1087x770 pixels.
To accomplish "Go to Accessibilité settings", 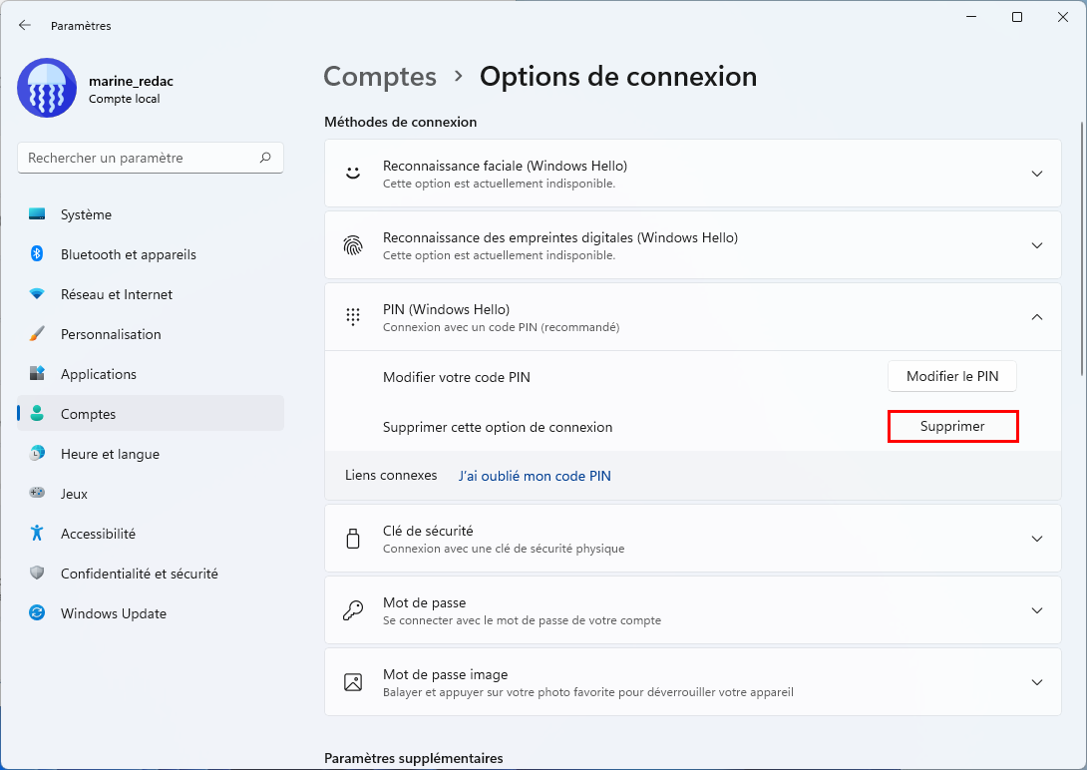I will pyautogui.click(x=151, y=534).
